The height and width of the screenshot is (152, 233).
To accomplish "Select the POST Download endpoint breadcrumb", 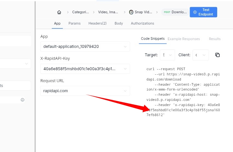I will pyautogui.click(x=175, y=12).
